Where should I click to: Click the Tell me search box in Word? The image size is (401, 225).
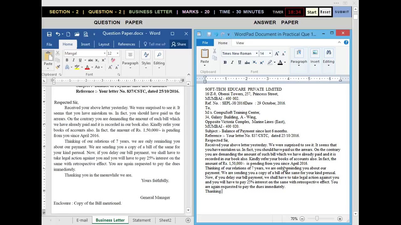tap(154, 44)
